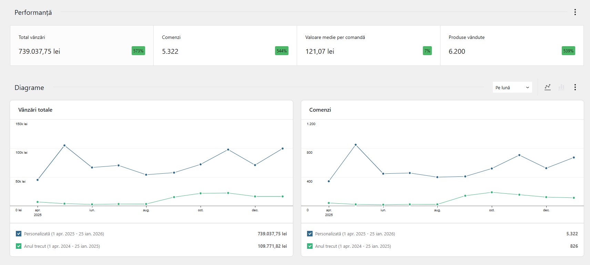Click the Vânzări totale chart title
The width and height of the screenshot is (590, 265).
tap(35, 110)
